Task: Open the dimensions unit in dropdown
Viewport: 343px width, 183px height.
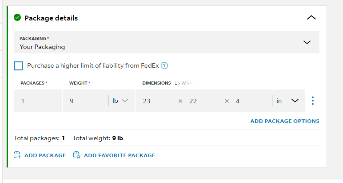Action: point(287,101)
